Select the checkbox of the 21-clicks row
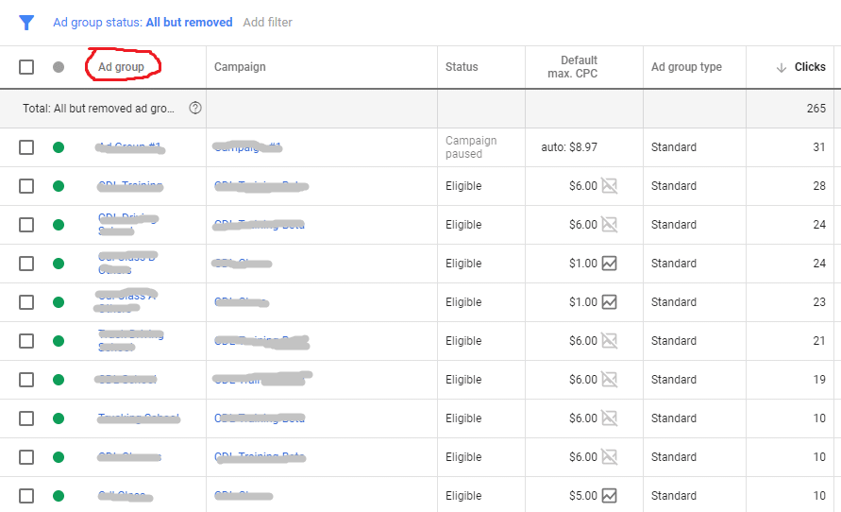Screen dimensions: 841x512 pos(26,341)
